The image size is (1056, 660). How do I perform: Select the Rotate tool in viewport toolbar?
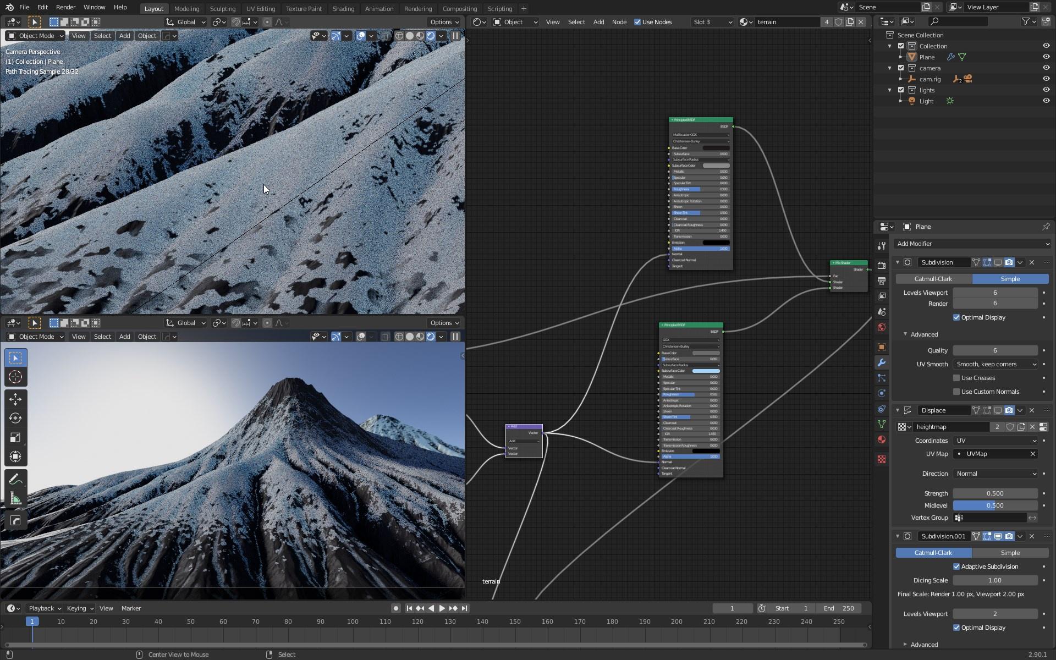pyautogui.click(x=15, y=418)
